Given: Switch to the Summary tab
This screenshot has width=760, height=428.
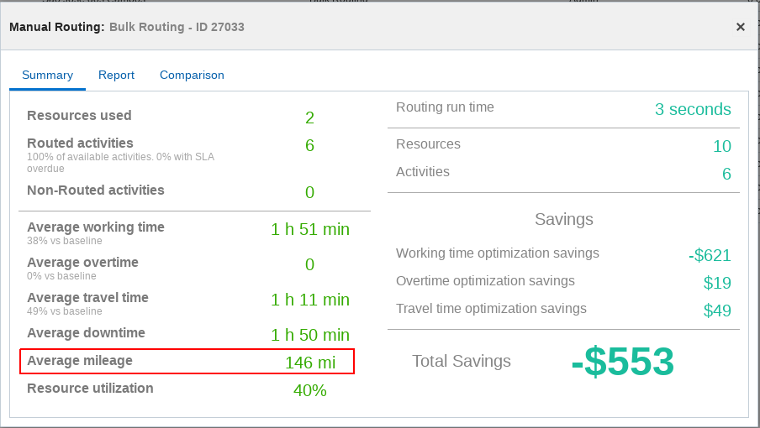Looking at the screenshot, I should (x=47, y=75).
